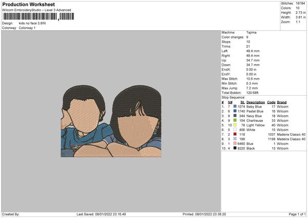Click the EndX value 0.00 in

click(x=251, y=69)
